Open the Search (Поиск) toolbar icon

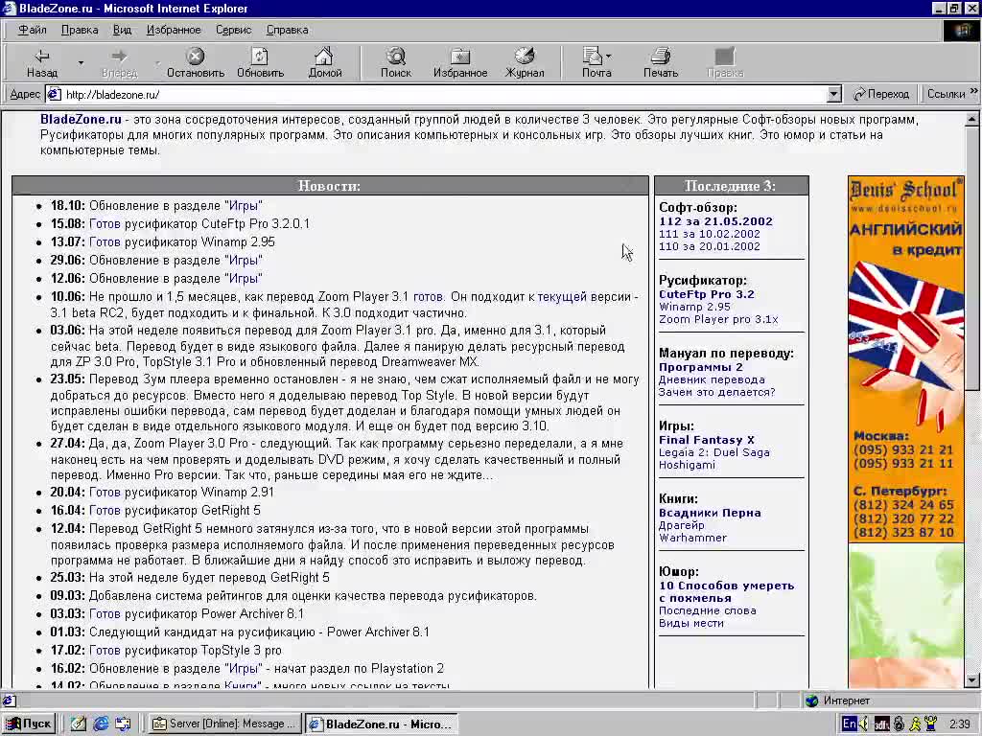click(395, 63)
